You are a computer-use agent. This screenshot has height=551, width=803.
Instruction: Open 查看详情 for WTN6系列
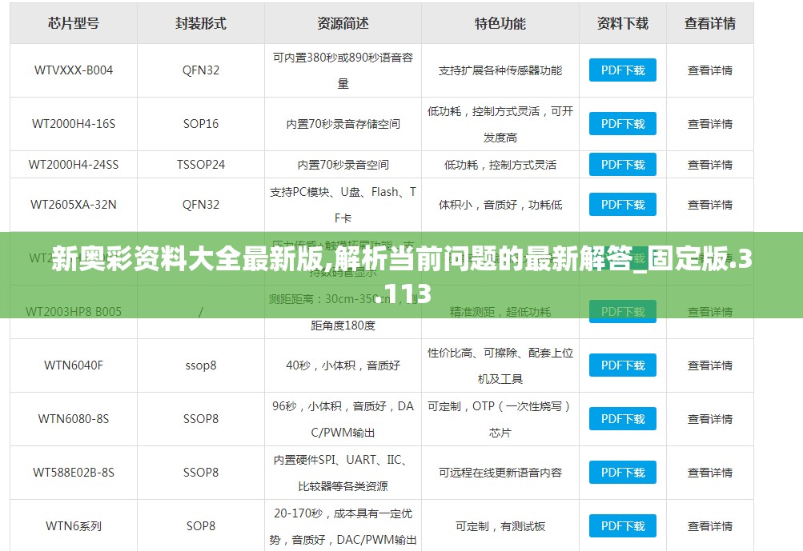click(x=710, y=526)
